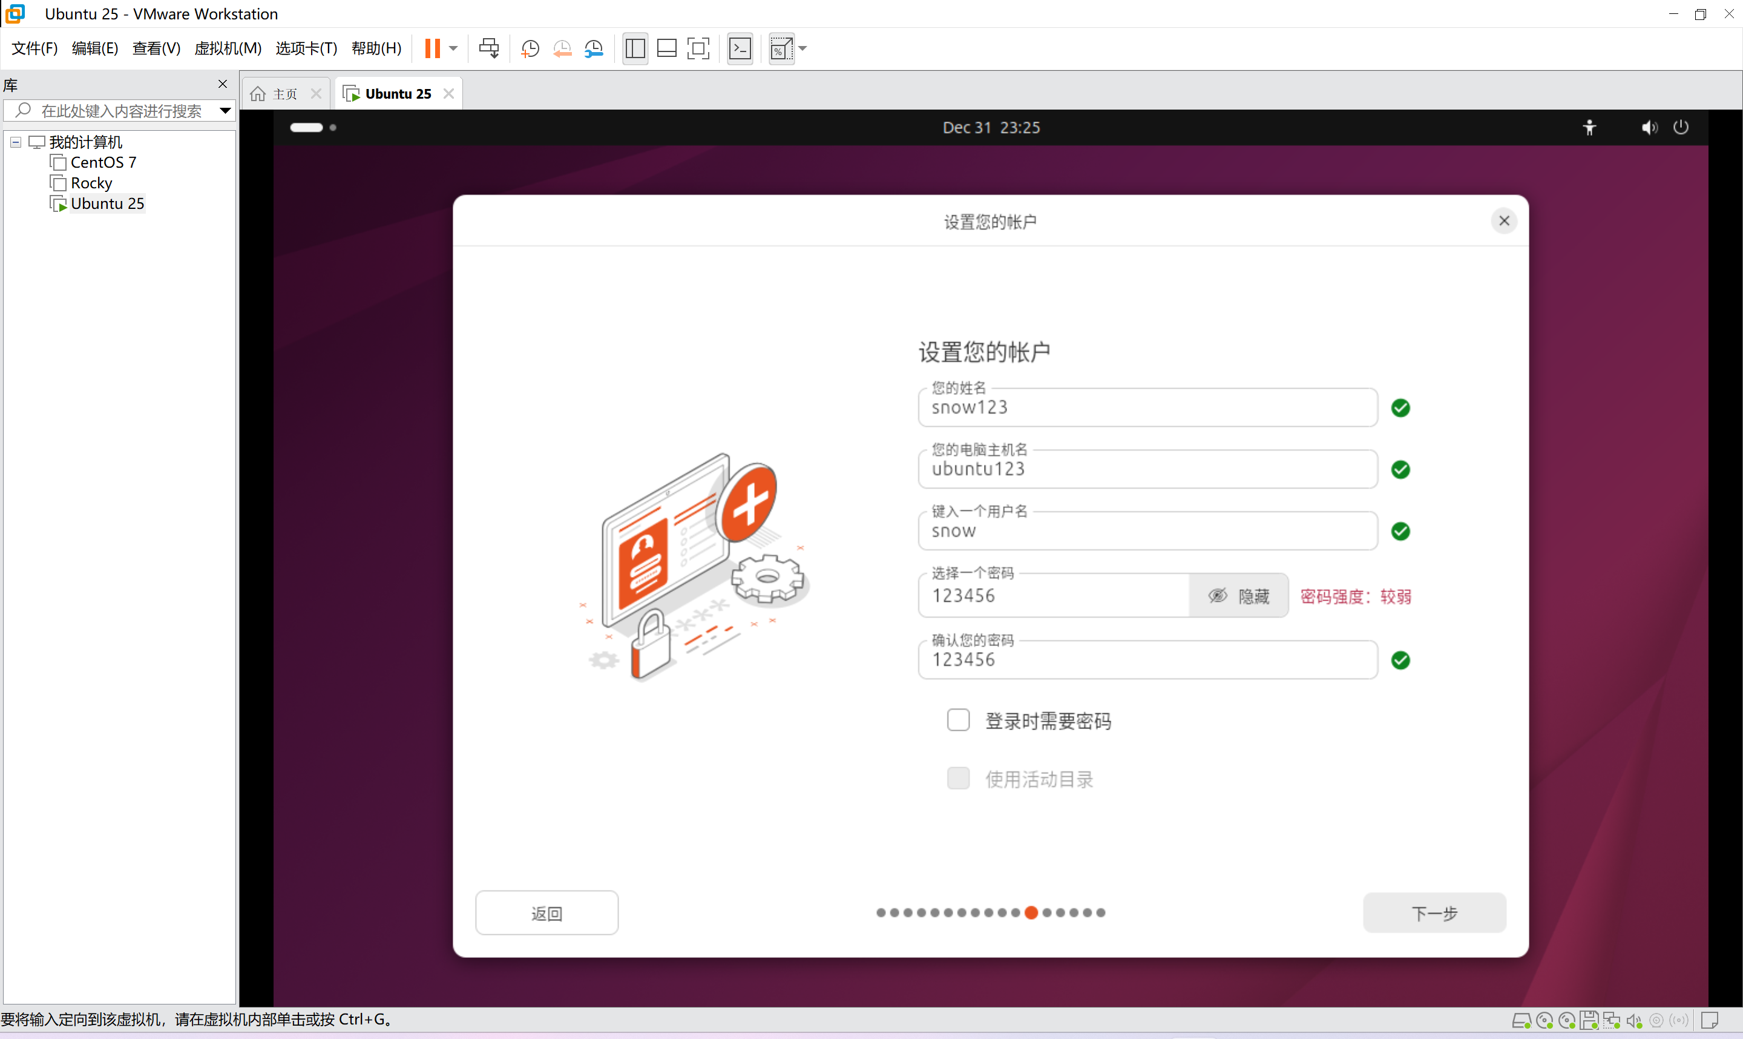The width and height of the screenshot is (1743, 1039).
Task: Click the VMware pause virtual machine icon
Action: pyautogui.click(x=433, y=48)
